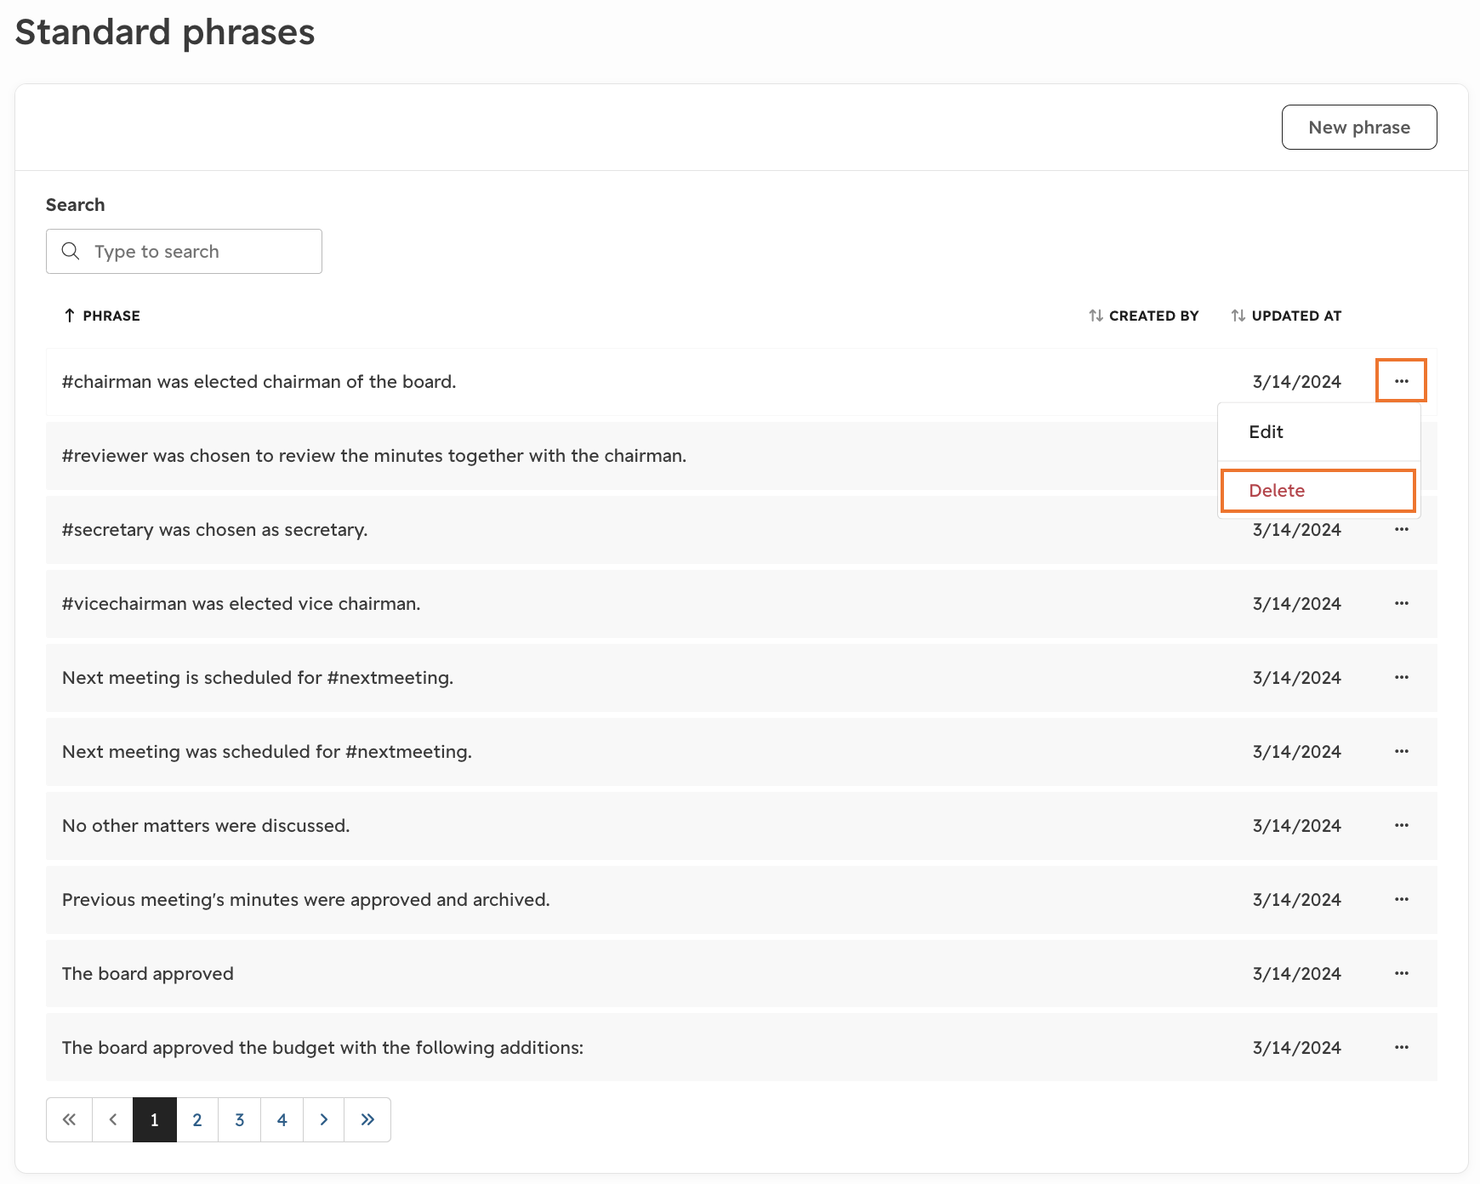The width and height of the screenshot is (1480, 1184).
Task: Choose Edit from the row menu
Action: pyautogui.click(x=1318, y=432)
